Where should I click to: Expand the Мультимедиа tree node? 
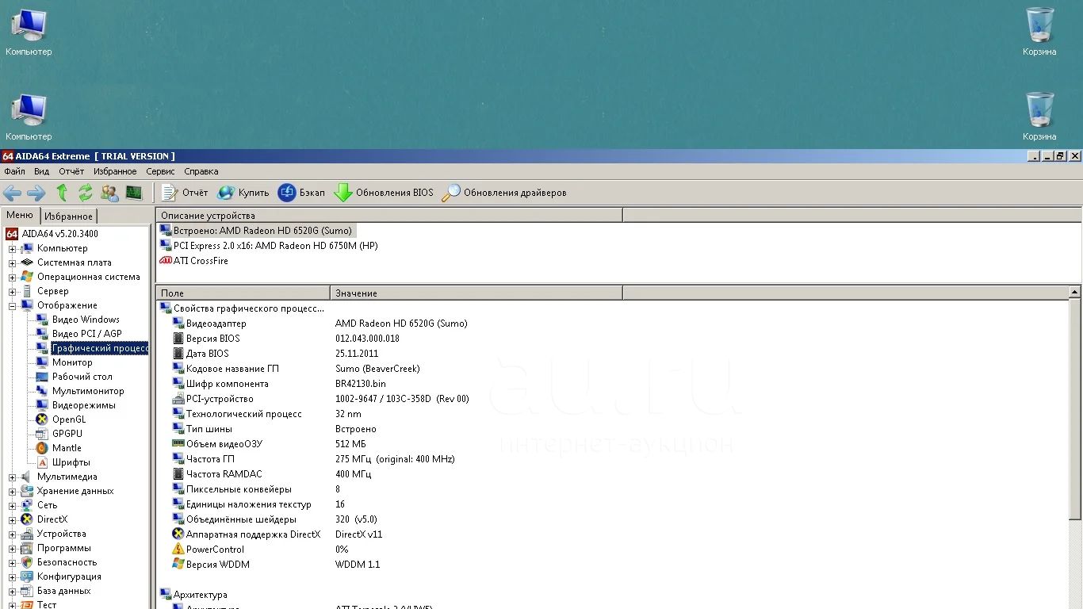(x=12, y=477)
